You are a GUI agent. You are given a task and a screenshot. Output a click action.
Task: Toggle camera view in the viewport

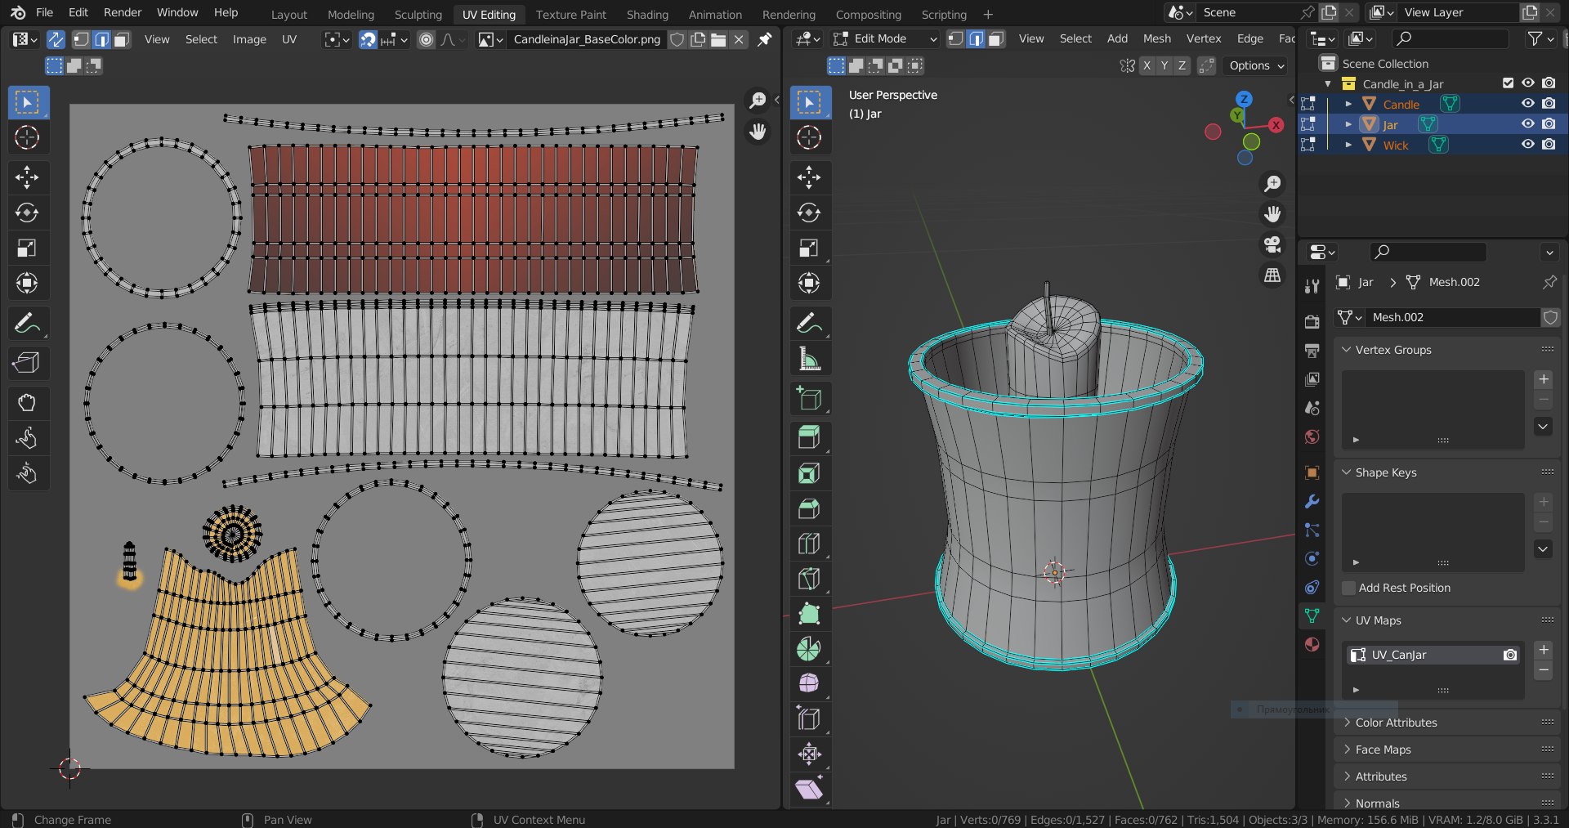click(x=1272, y=244)
